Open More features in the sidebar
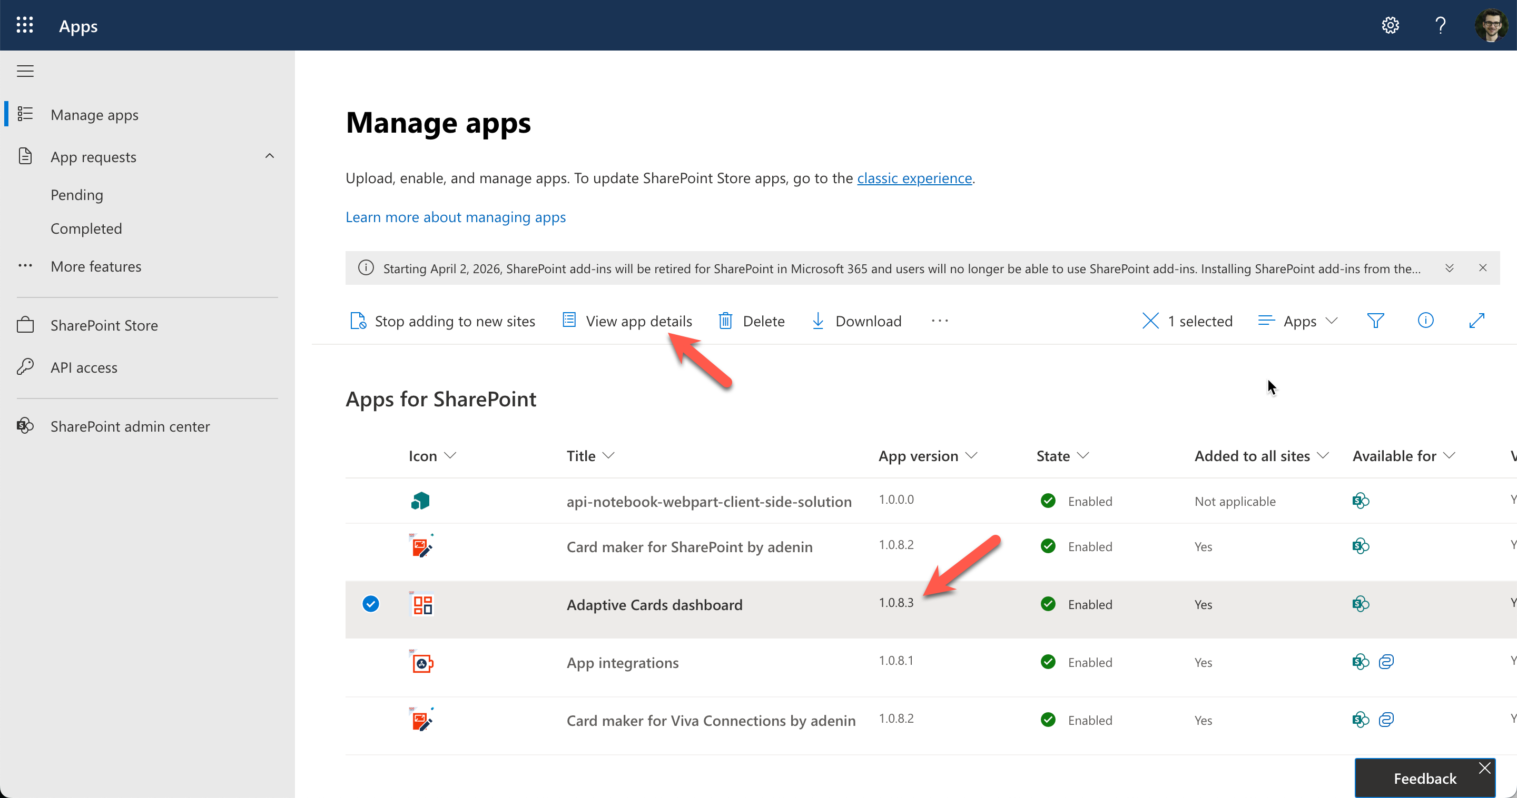The height and width of the screenshot is (798, 1517). (95, 266)
